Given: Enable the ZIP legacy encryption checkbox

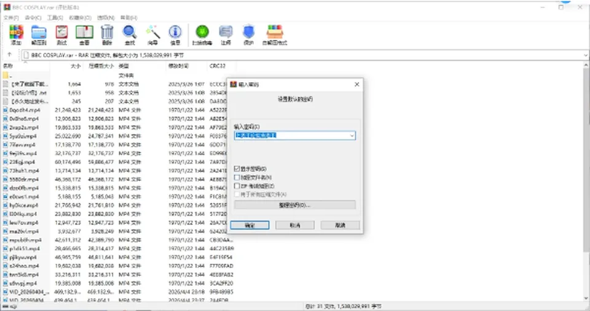Looking at the screenshot, I should [237, 186].
